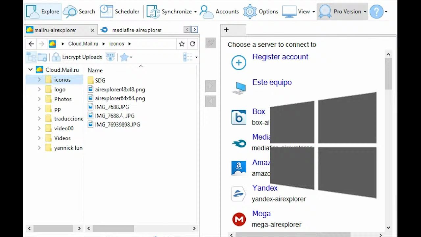Add a new tab in right pane
The height and width of the screenshot is (237, 421).
tap(226, 30)
